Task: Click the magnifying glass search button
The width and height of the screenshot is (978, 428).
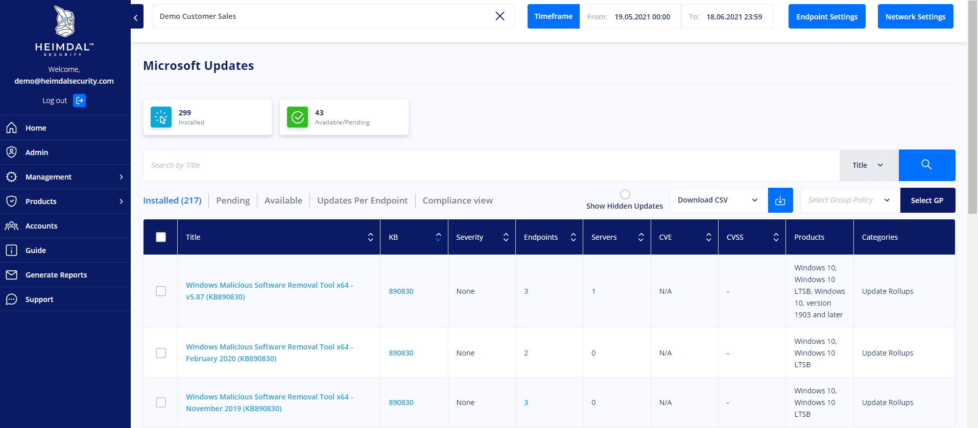Action: tap(927, 165)
